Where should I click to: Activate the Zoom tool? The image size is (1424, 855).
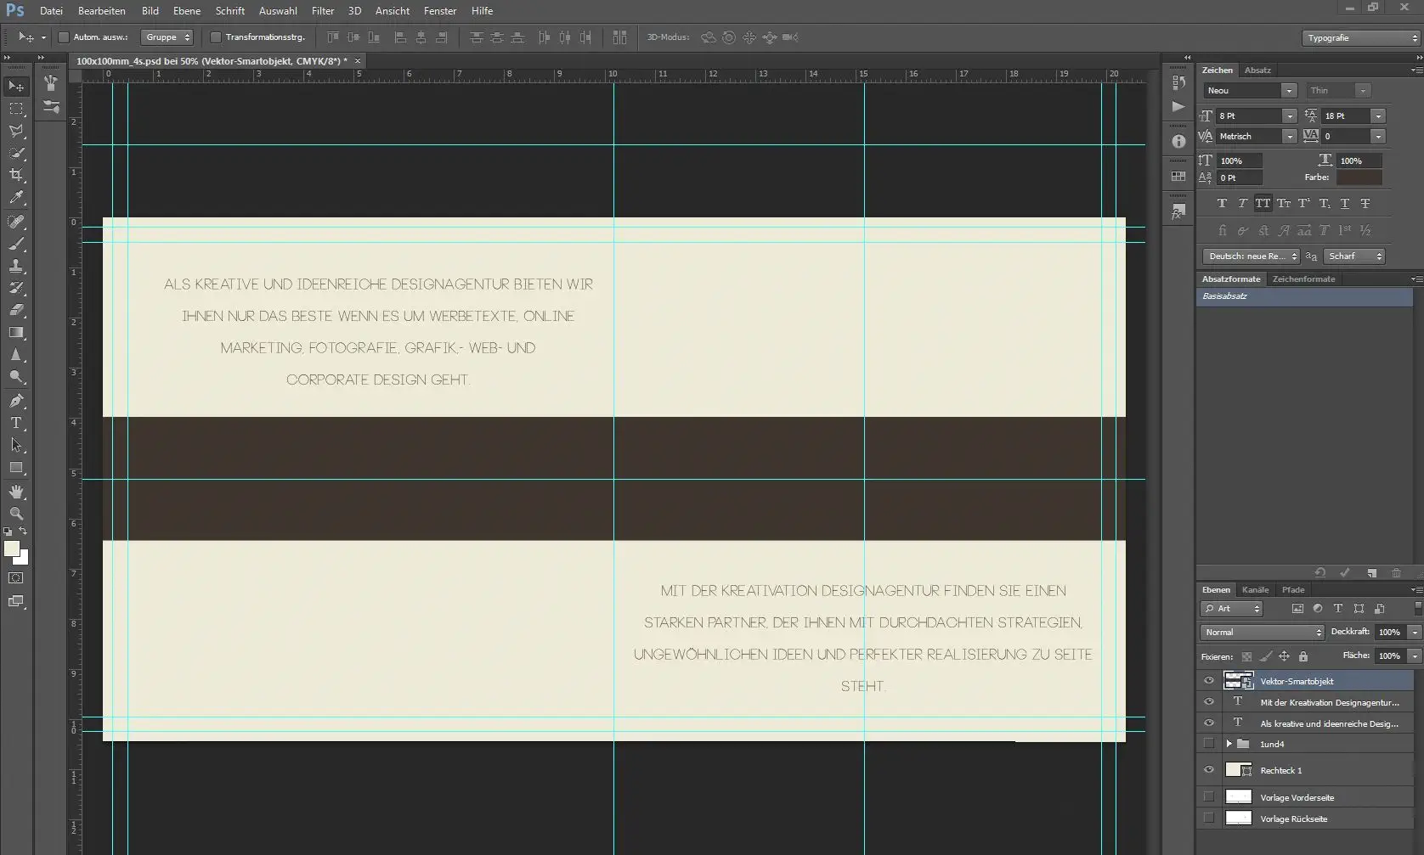pos(16,514)
